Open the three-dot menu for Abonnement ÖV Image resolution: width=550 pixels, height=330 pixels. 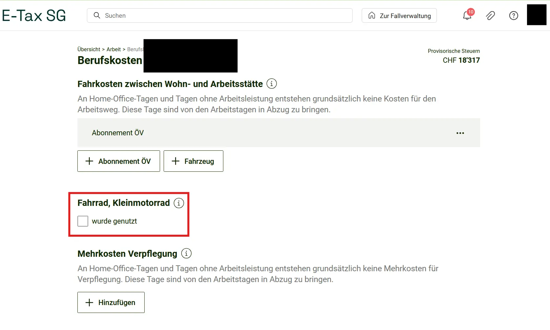[x=460, y=133]
